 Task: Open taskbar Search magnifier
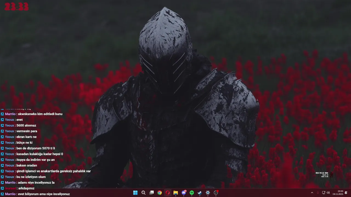(143, 193)
